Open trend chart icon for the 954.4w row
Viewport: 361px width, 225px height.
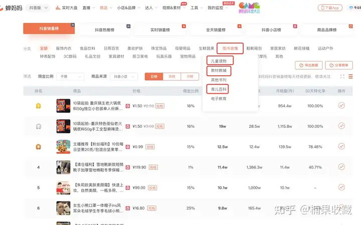point(341,106)
